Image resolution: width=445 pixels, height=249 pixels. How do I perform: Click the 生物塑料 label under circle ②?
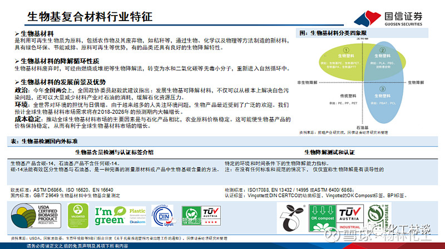coord(382,56)
